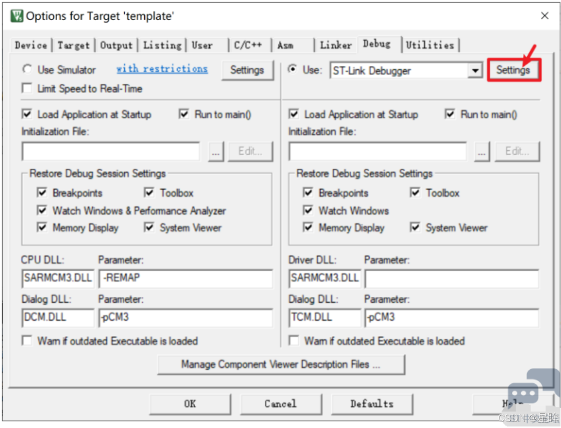
Task: Toggle ST-Link Toolbox restore checkbox
Action: coord(414,192)
